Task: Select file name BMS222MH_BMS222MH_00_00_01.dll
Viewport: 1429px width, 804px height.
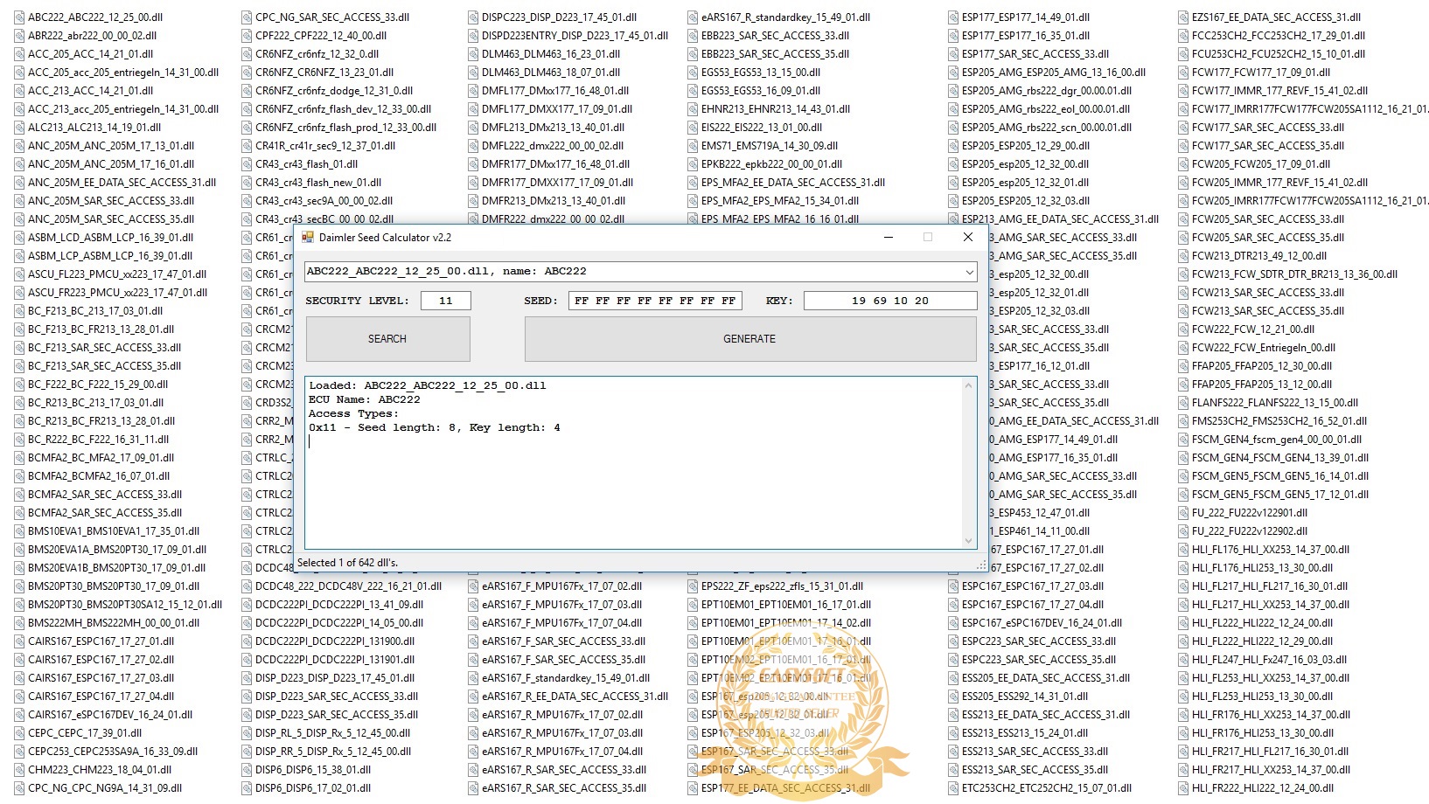Action: pos(114,622)
